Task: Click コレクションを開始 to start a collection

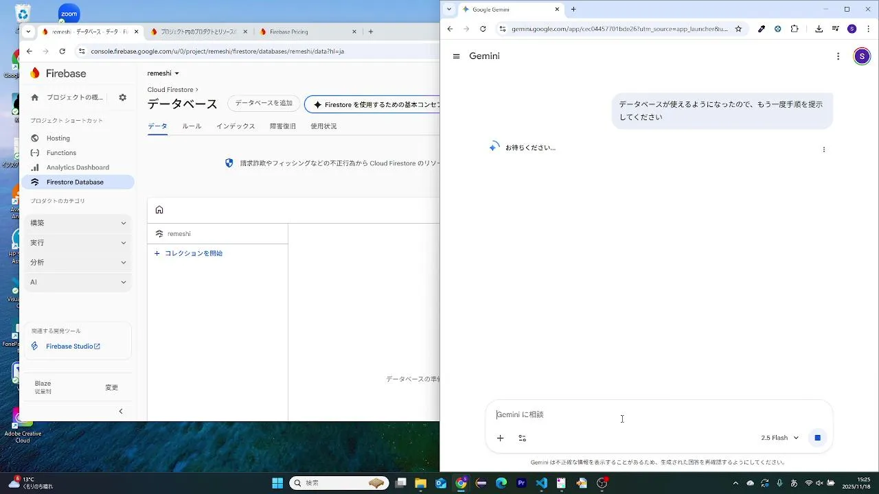Action: pos(188,253)
